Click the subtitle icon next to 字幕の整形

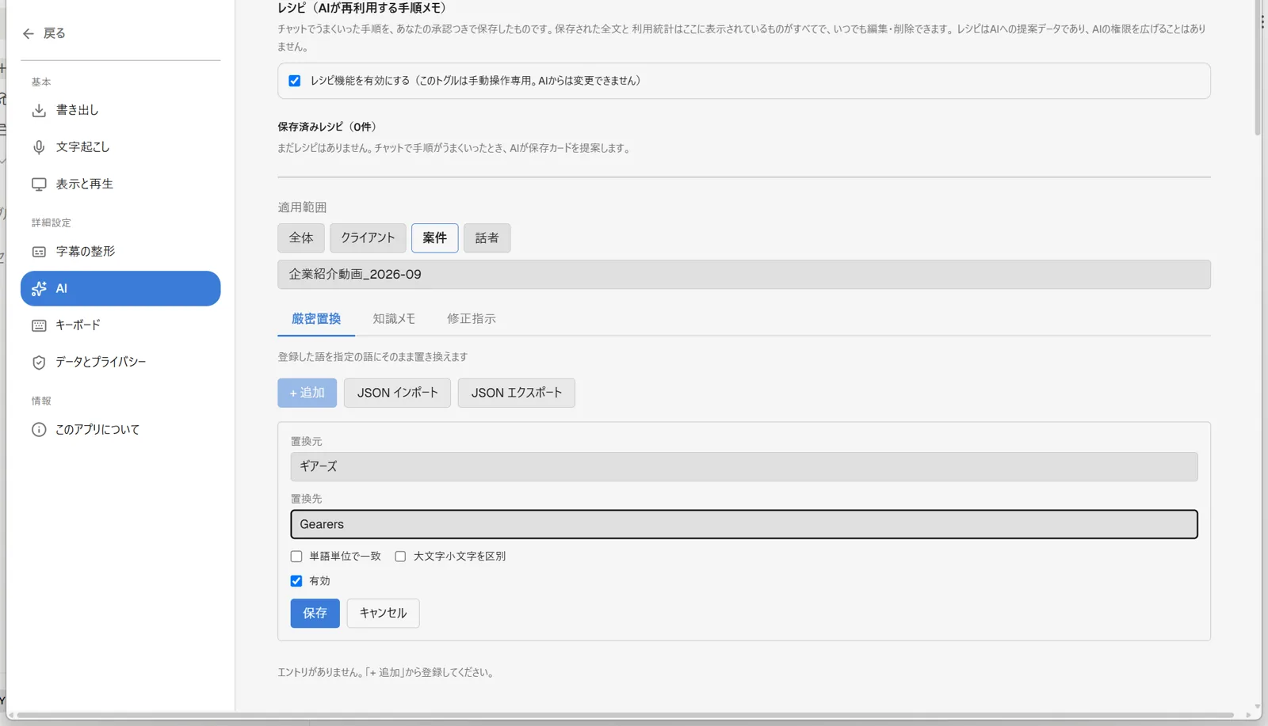coord(39,252)
